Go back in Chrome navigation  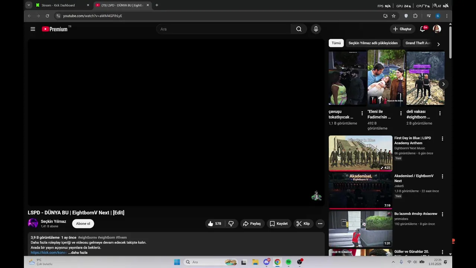click(29, 16)
